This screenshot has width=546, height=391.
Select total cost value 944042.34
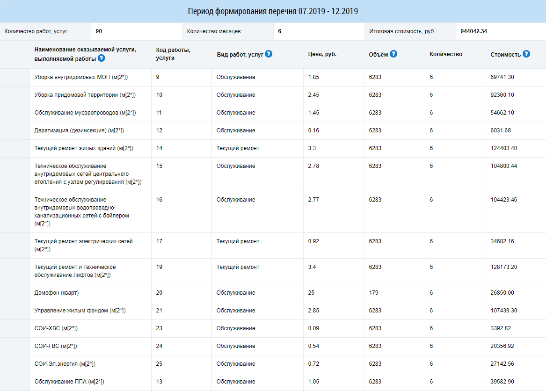[x=473, y=31]
